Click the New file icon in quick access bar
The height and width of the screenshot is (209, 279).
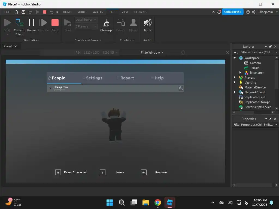click(x=16, y=12)
